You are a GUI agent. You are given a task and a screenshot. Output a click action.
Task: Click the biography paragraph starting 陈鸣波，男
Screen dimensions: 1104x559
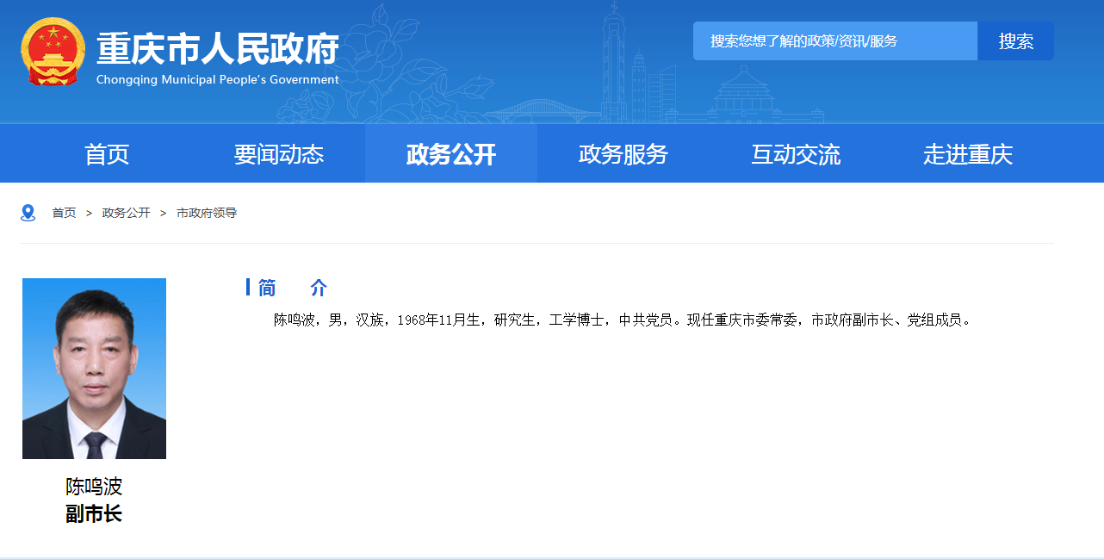(x=623, y=320)
